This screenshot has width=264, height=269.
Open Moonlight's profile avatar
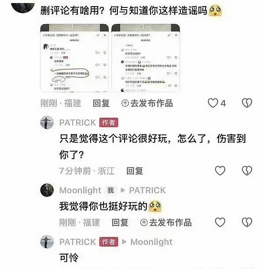coord(47,190)
